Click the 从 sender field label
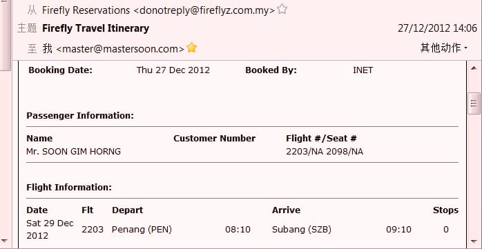The image size is (482, 249). (x=32, y=10)
